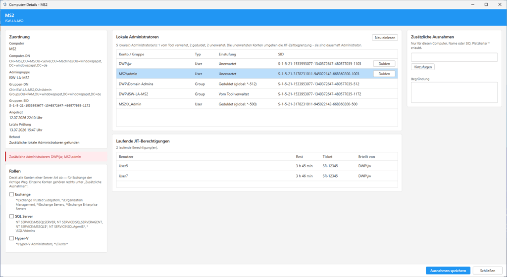Select the MS2\X_Admin user row

pos(257,104)
